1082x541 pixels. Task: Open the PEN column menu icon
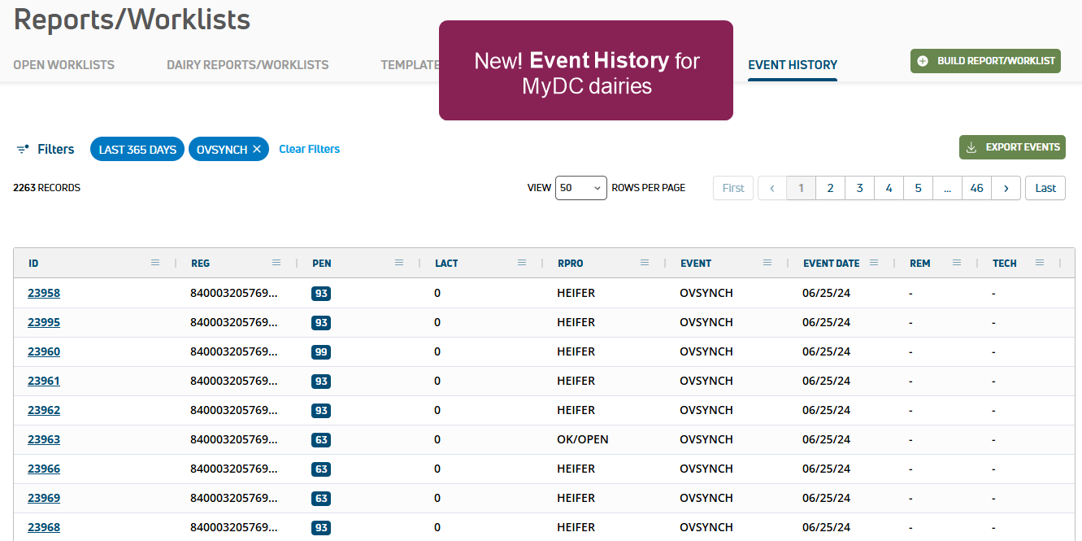[399, 263]
